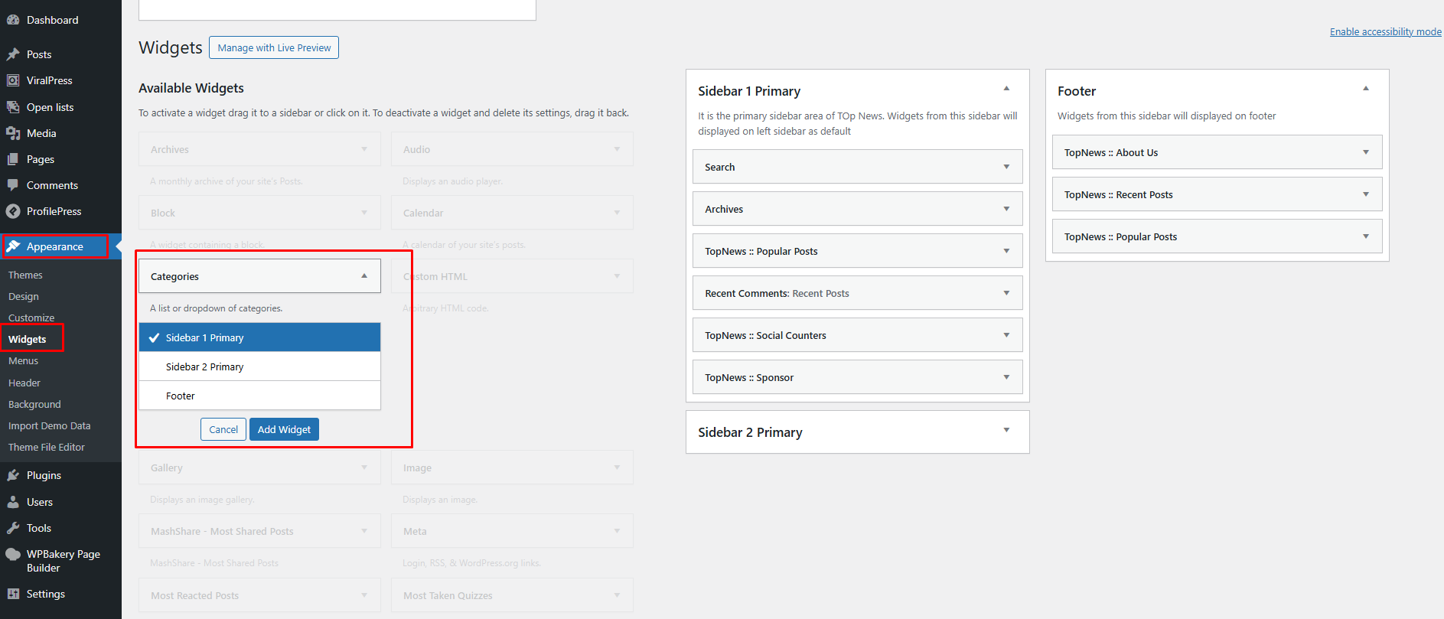This screenshot has height=619, width=1444.
Task: Click the Enable accessibility mode link
Action: point(1385,31)
